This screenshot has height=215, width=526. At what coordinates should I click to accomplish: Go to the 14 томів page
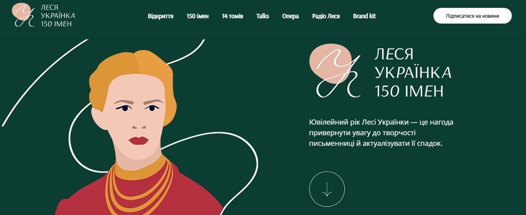click(x=233, y=16)
